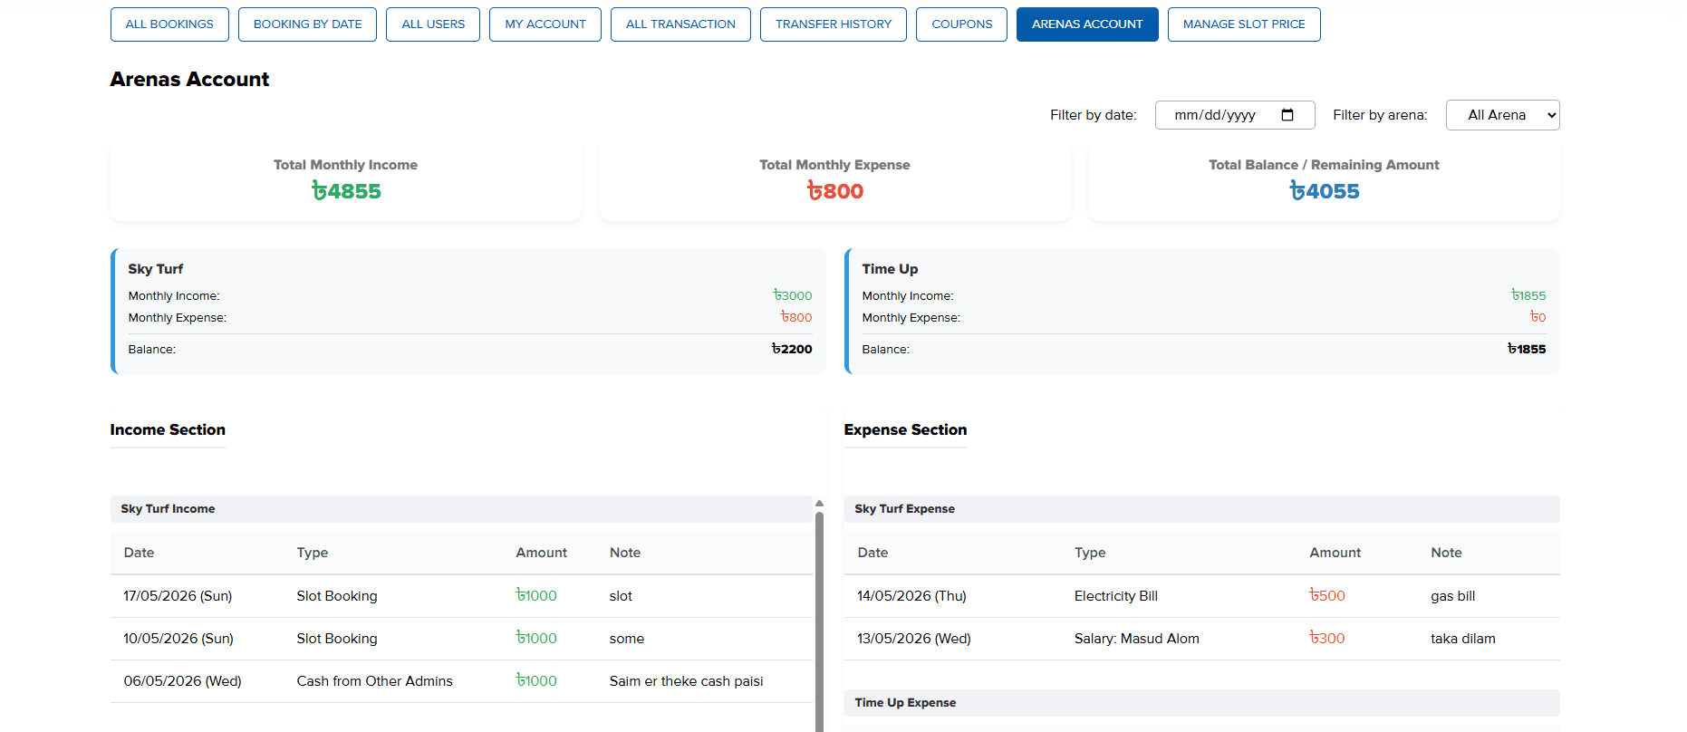This screenshot has height=732, width=1687.
Task: Click the income note 'slot'
Action: (621, 596)
